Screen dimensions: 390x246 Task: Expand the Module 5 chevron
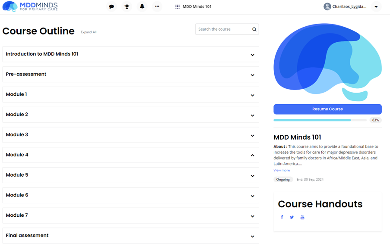click(x=253, y=176)
